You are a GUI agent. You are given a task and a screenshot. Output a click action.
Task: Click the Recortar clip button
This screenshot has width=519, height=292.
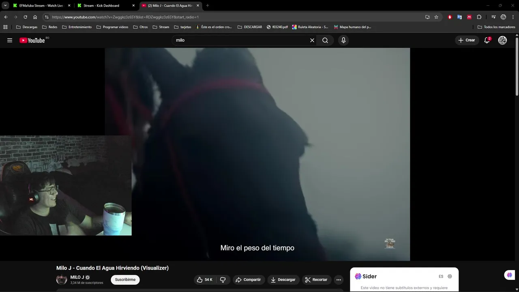(x=316, y=279)
